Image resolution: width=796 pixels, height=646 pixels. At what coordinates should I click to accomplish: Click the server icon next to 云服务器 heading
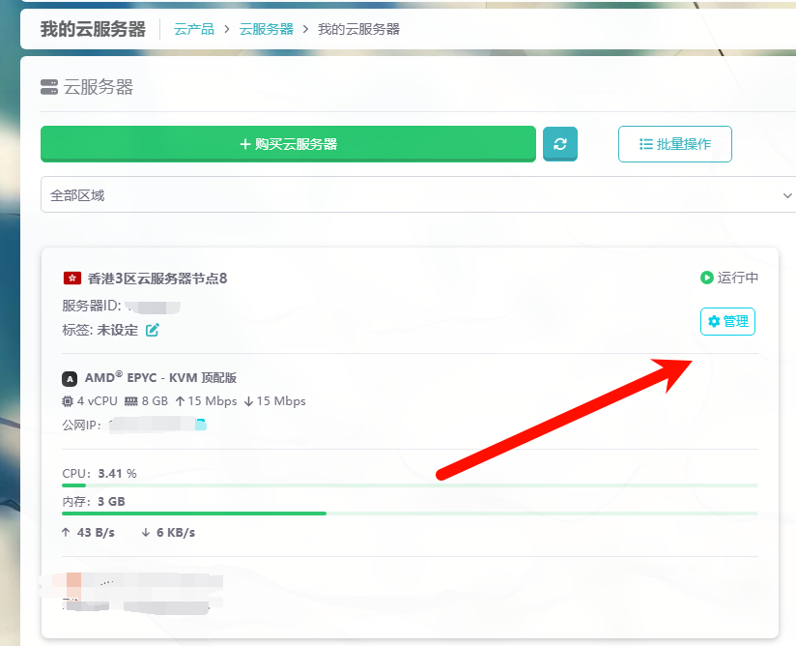click(49, 88)
